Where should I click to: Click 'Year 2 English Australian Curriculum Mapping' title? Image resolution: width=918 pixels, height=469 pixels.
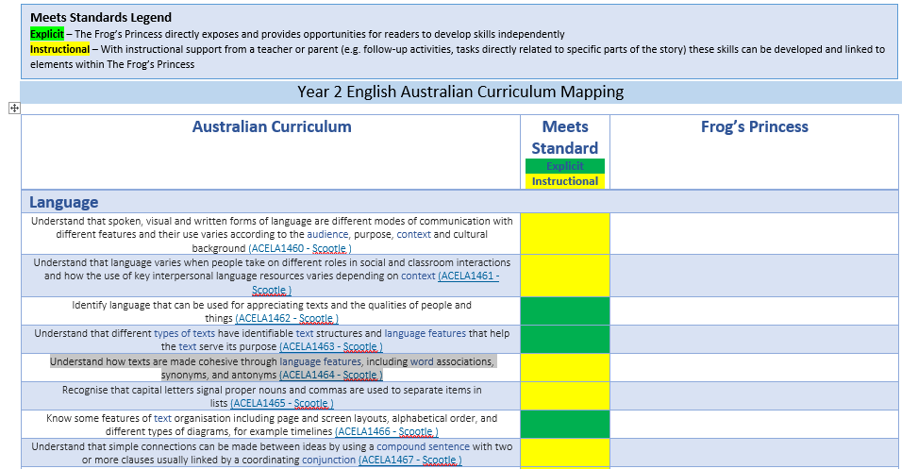[x=460, y=92]
